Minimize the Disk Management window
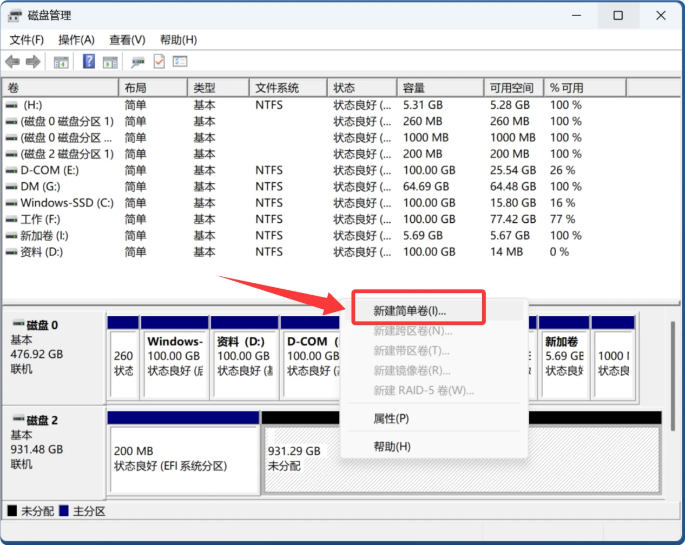Screen dimensions: 685x545 point(576,16)
